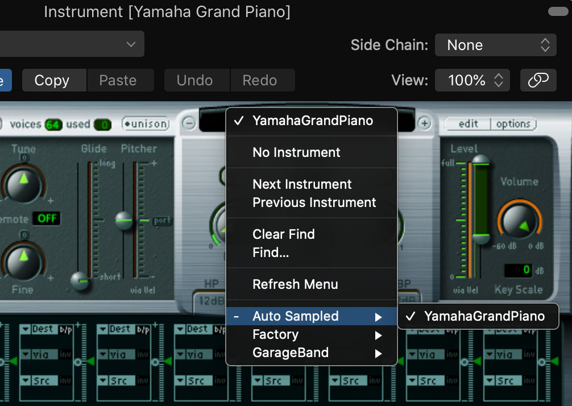Choose Next Instrument menu entry

tap(312, 184)
